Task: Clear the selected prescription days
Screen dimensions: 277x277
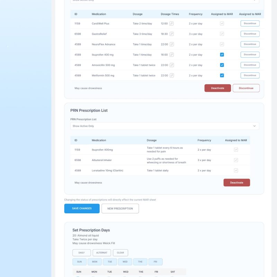Action: pyautogui.click(x=120, y=253)
